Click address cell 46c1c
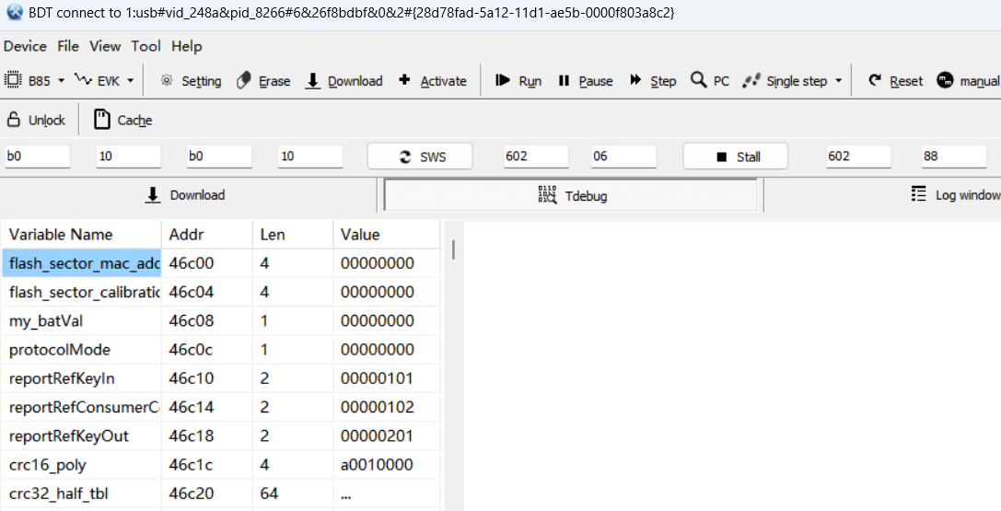The image size is (1001, 511). [207, 464]
